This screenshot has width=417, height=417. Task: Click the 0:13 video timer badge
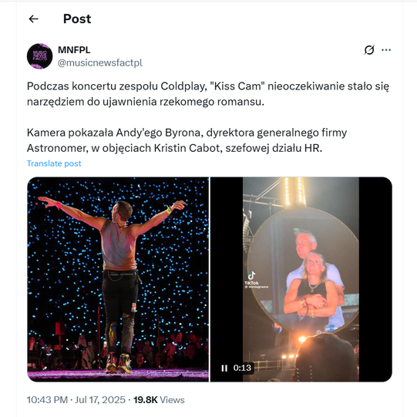pyautogui.click(x=242, y=368)
